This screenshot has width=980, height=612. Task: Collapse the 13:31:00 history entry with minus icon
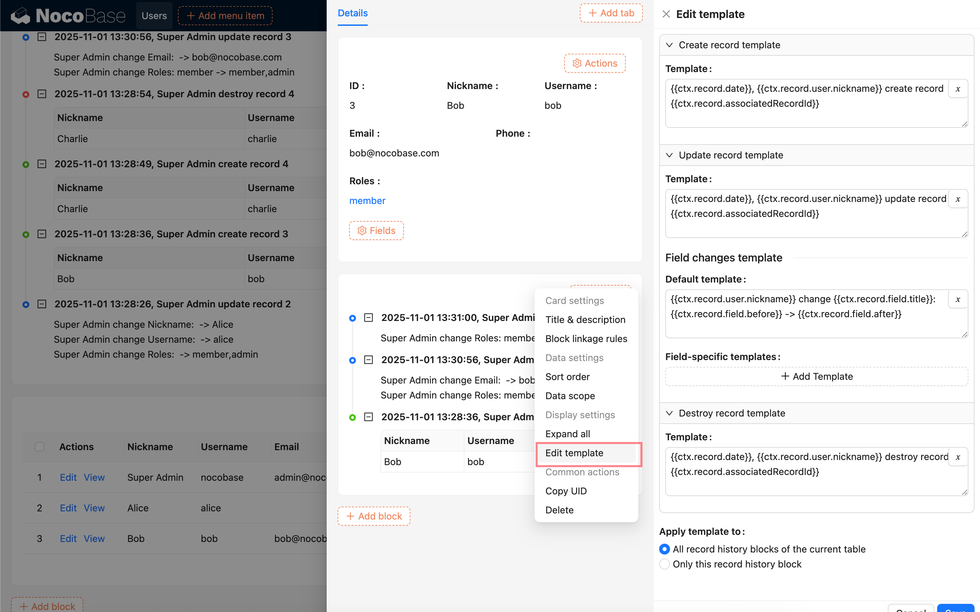[368, 318]
